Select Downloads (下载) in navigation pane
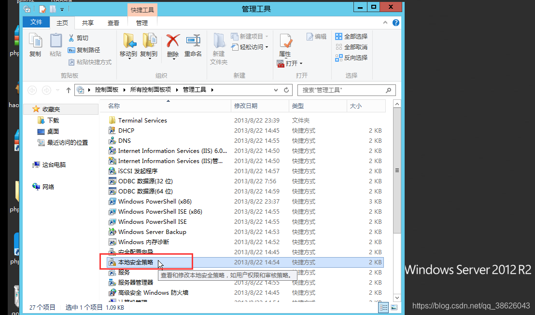This screenshot has height=315, width=535. pyautogui.click(x=53, y=120)
